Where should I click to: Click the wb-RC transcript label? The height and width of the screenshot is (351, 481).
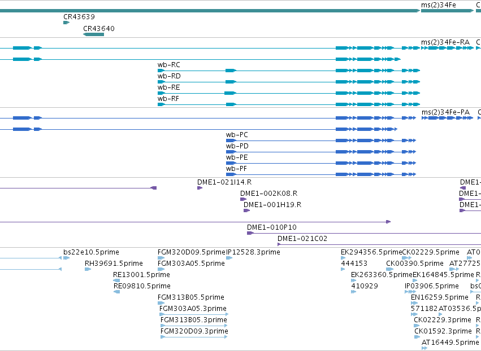(x=169, y=65)
